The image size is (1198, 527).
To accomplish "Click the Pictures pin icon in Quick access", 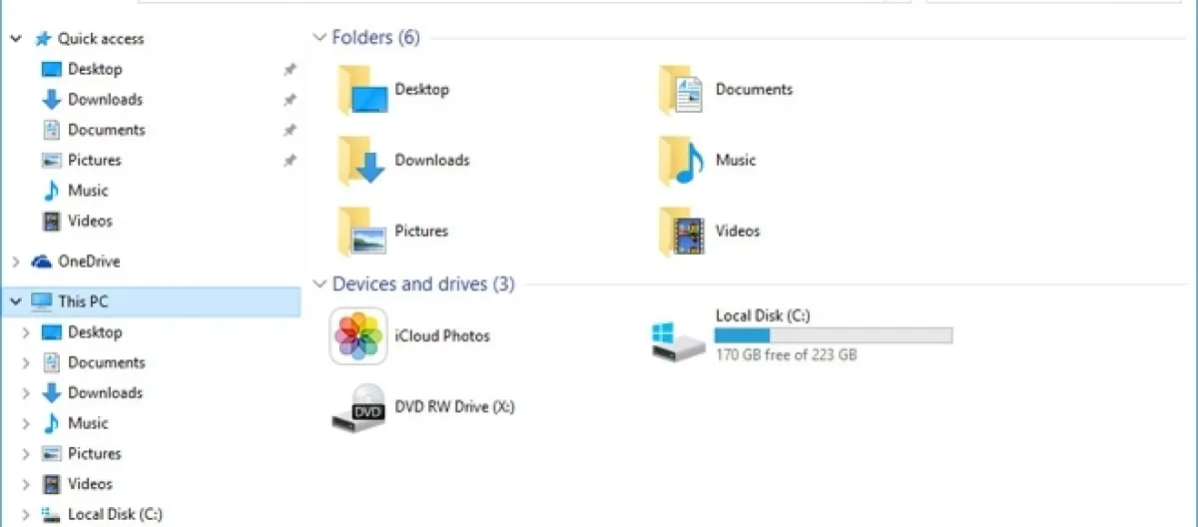I will click(290, 161).
